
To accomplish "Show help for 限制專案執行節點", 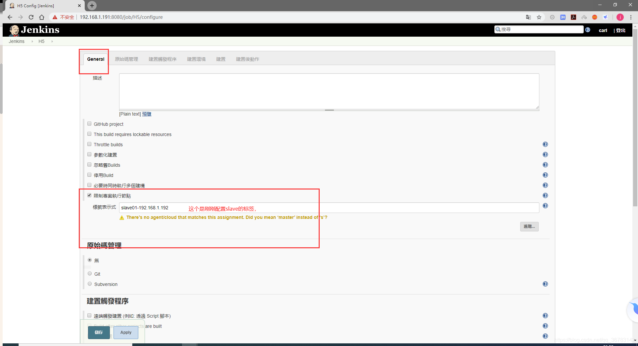I will point(545,195).
